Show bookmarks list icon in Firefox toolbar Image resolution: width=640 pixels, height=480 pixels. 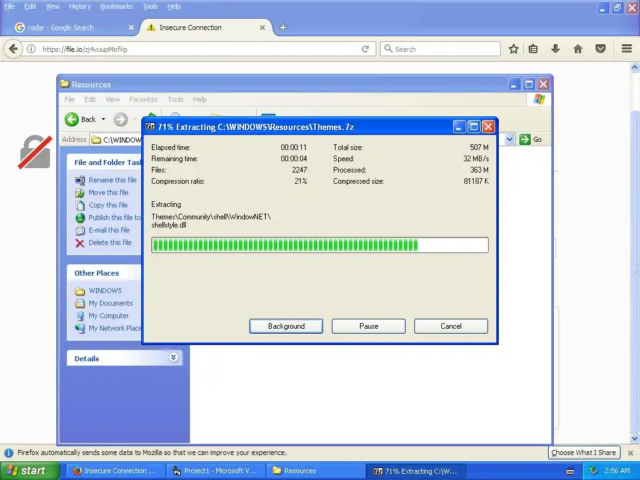(x=533, y=49)
